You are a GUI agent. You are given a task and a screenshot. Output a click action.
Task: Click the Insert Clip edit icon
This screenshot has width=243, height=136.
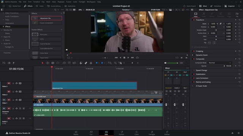pos(64,63)
